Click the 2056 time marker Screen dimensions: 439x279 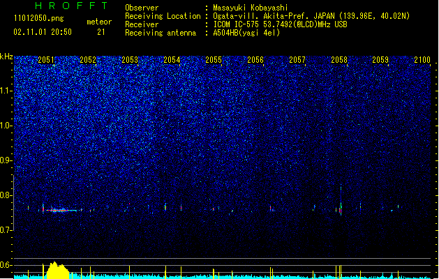coord(255,60)
